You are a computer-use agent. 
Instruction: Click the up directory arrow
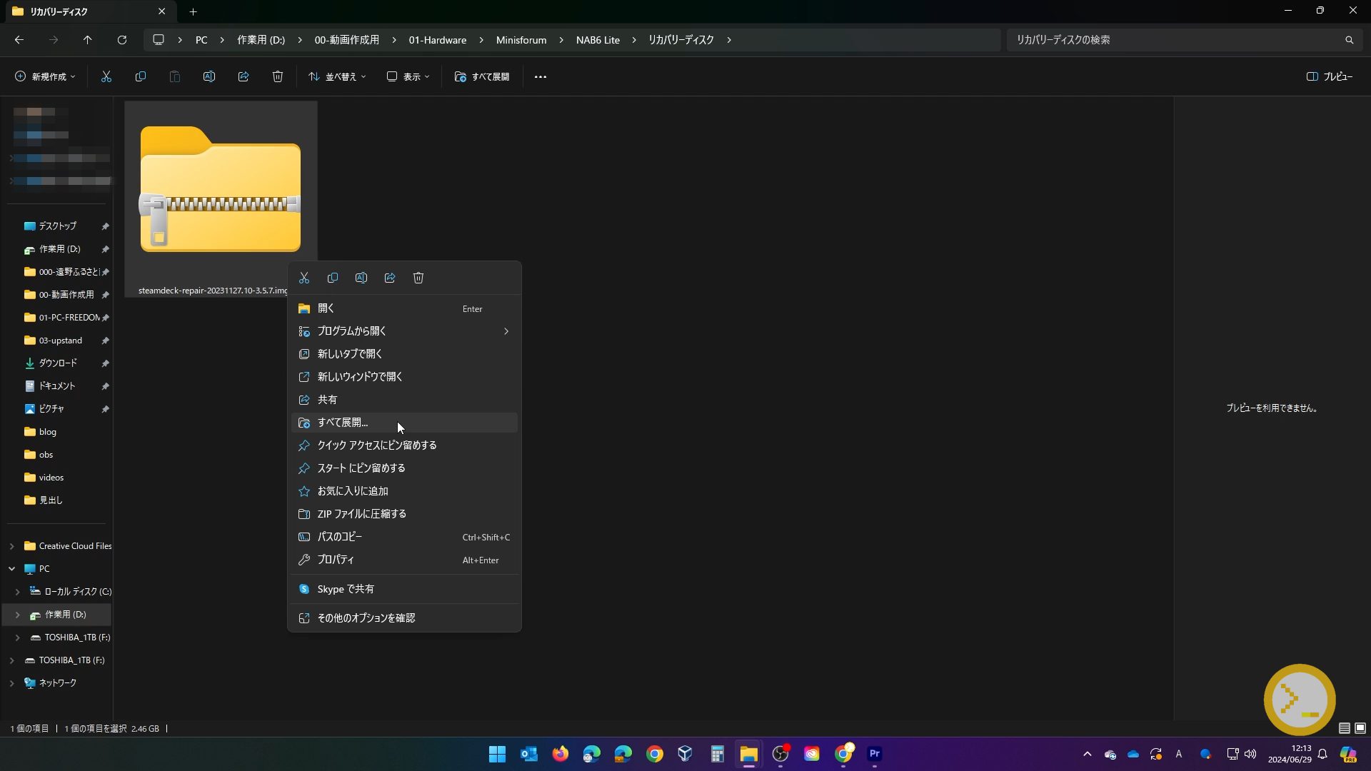click(88, 40)
